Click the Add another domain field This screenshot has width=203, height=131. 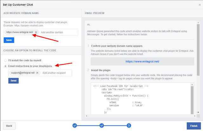(59, 32)
